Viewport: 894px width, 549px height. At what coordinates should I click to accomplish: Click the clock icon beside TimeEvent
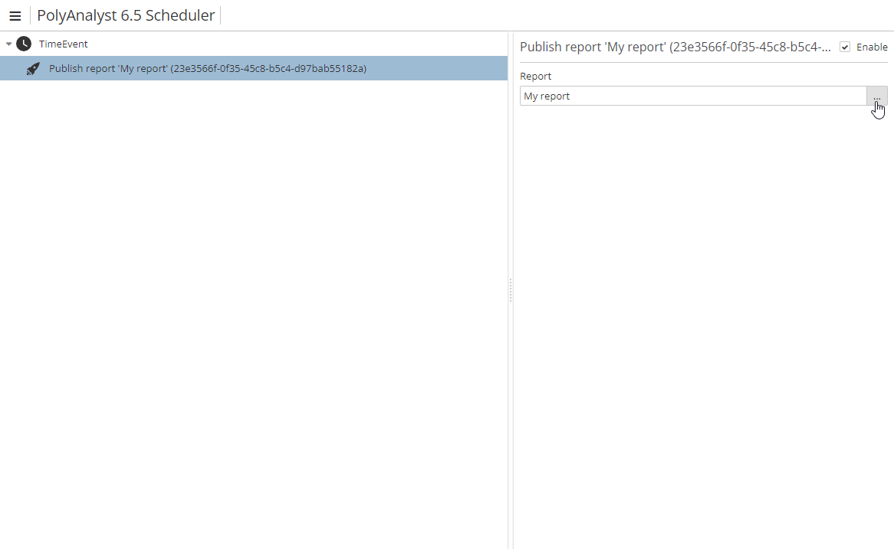24,44
